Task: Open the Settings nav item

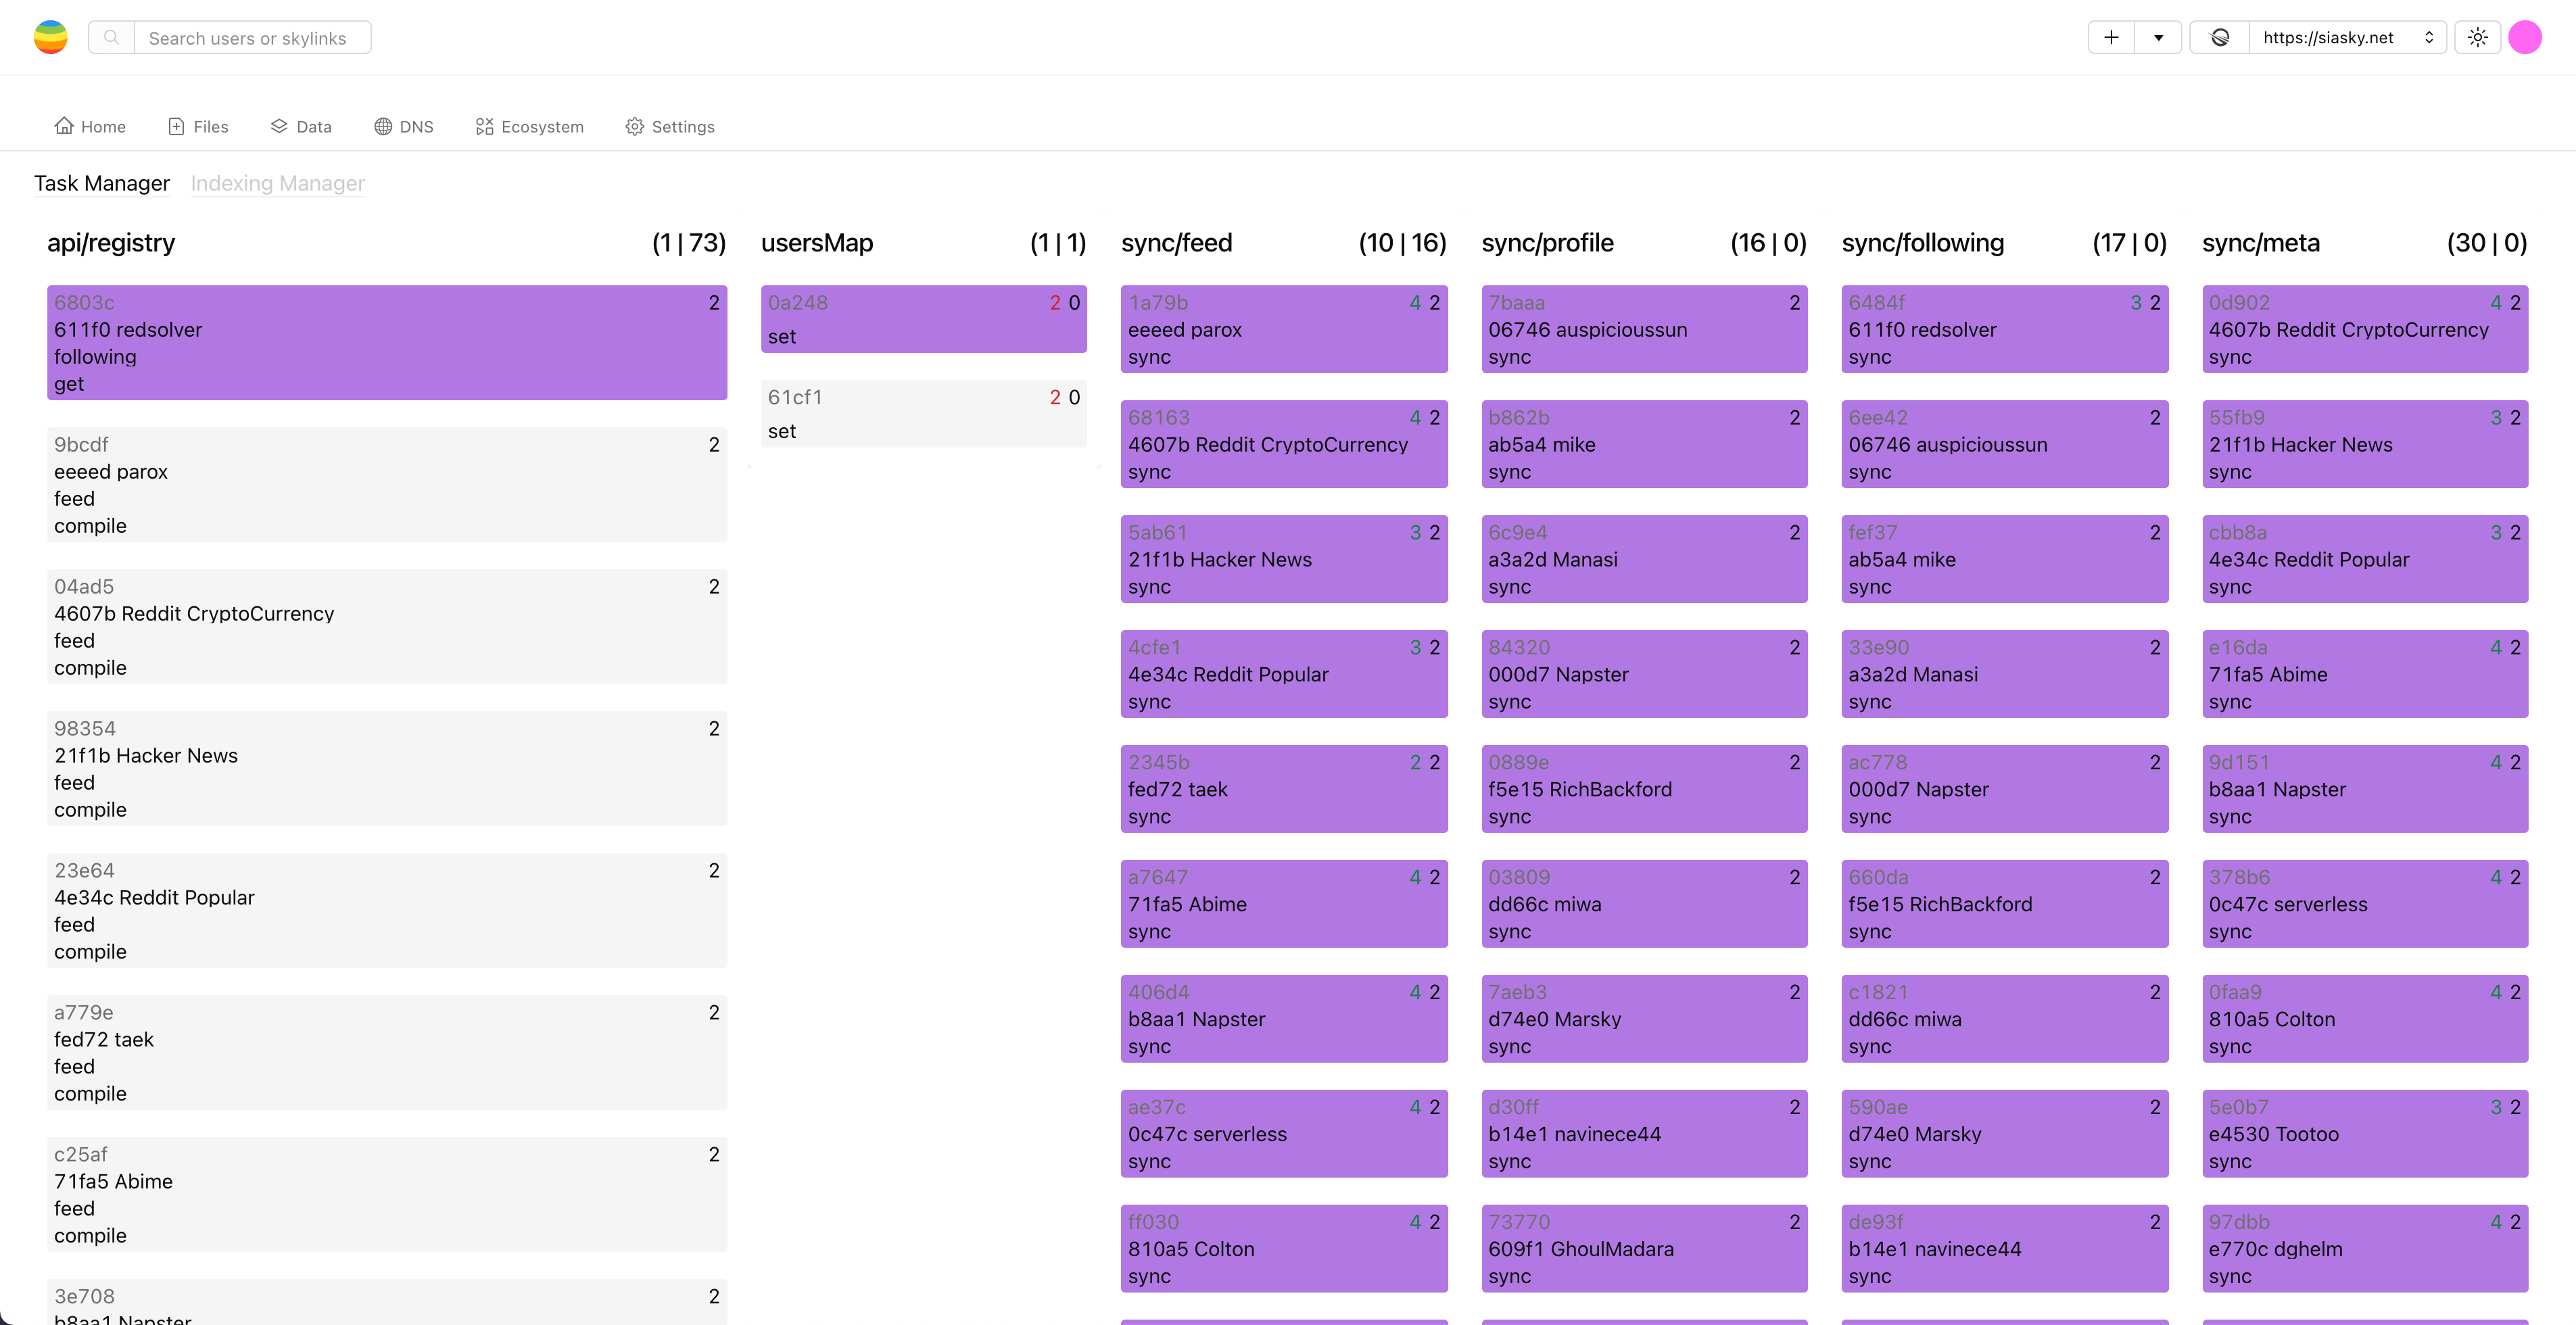Action: [x=670, y=126]
